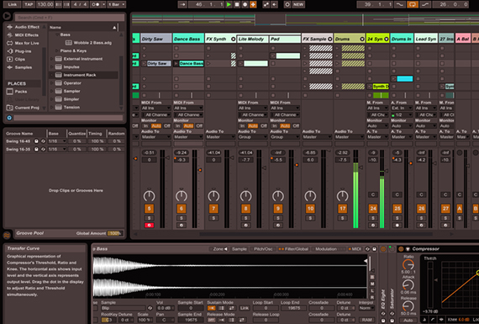Launch the Dirty Saw clip
Screen dimensions: 479x324
(x=144, y=64)
